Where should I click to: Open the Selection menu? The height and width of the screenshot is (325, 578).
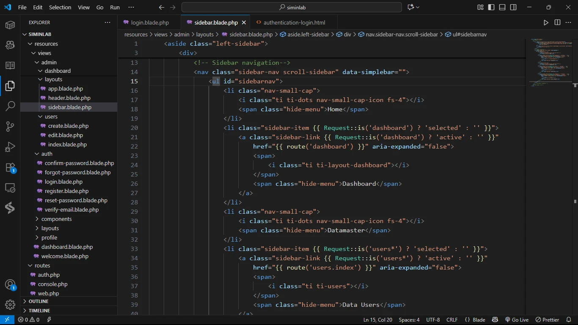[x=60, y=7]
